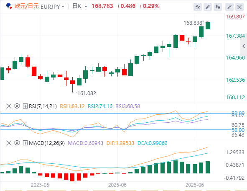The image size is (247, 191).
Task: Click the MACD(12,26,9) label
Action: tap(47, 143)
